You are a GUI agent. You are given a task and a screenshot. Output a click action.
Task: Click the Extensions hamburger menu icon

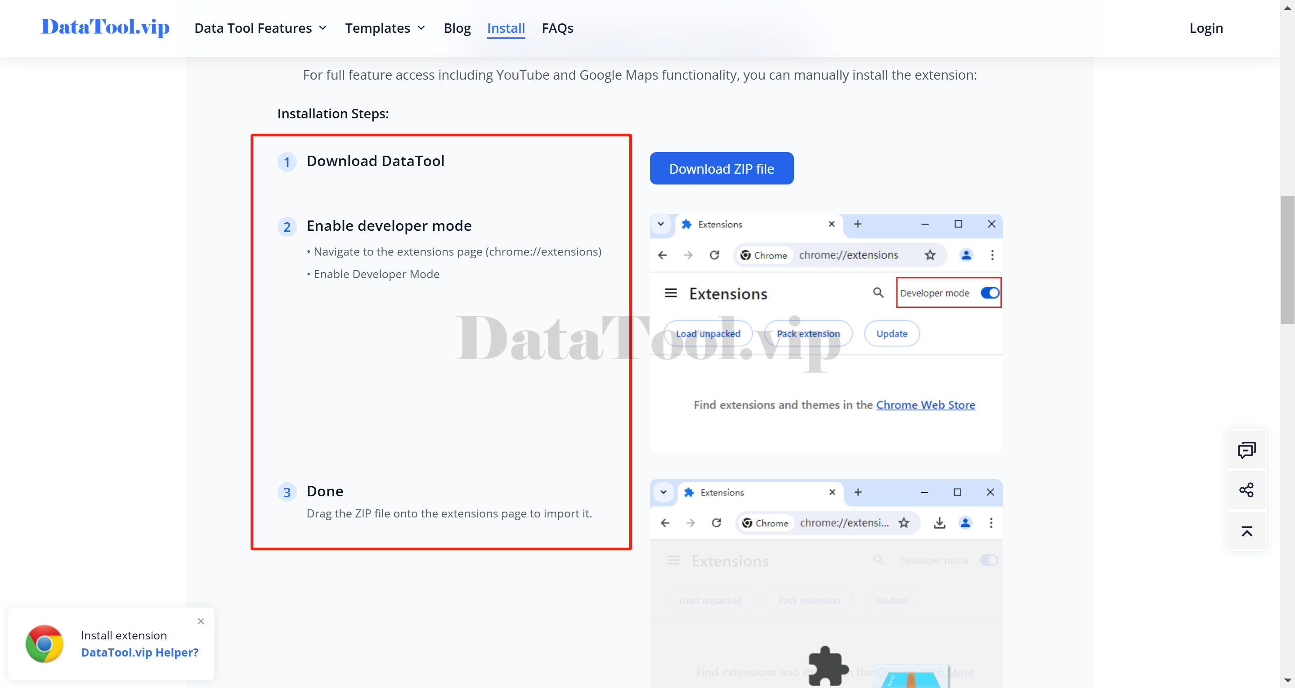[x=672, y=293]
